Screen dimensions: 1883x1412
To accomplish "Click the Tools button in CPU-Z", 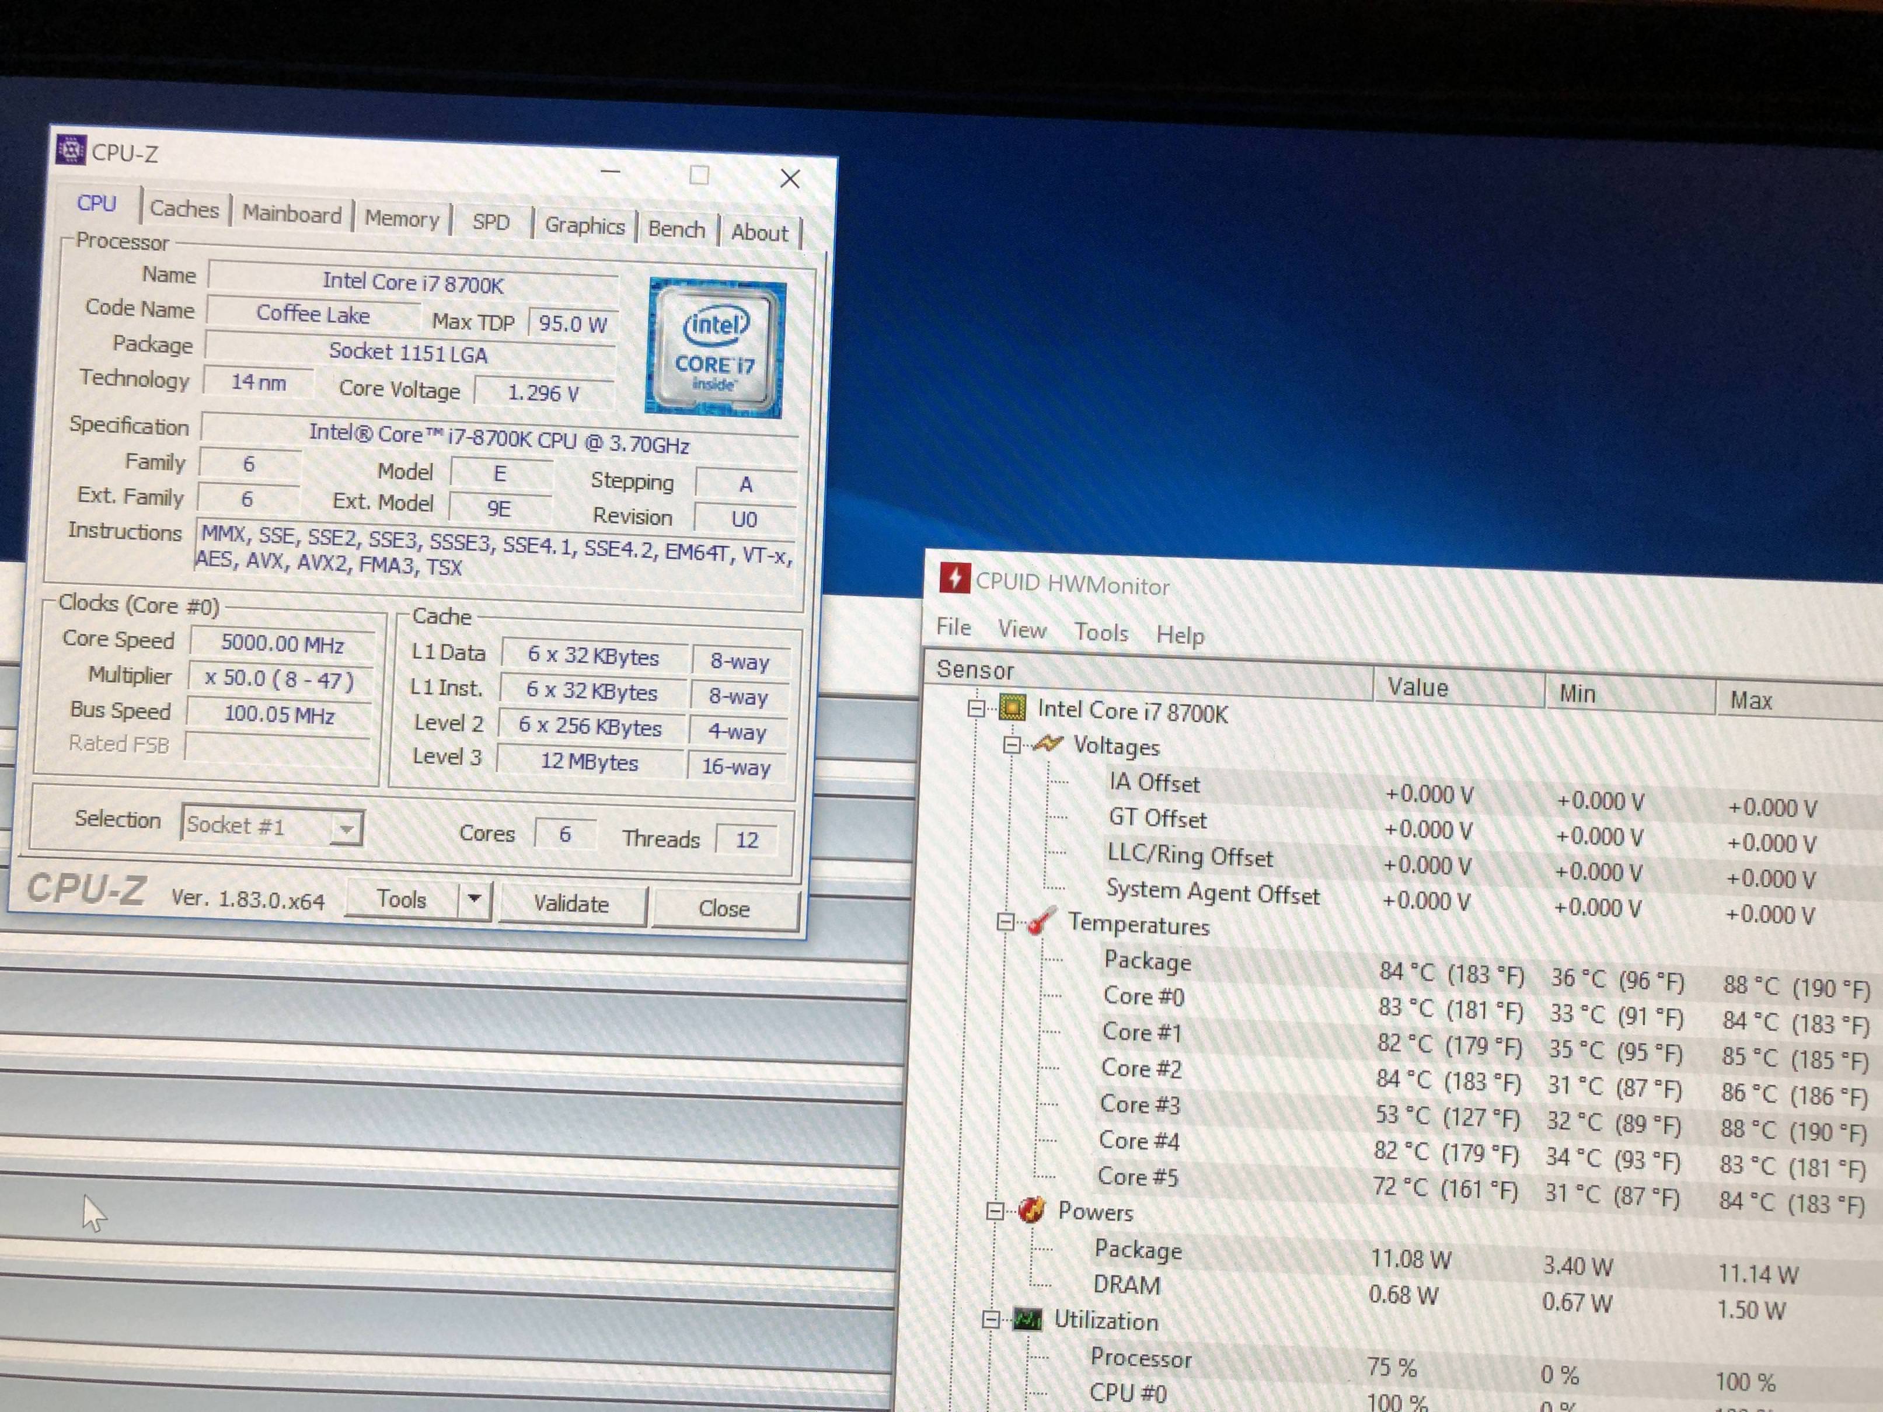I will (x=402, y=899).
